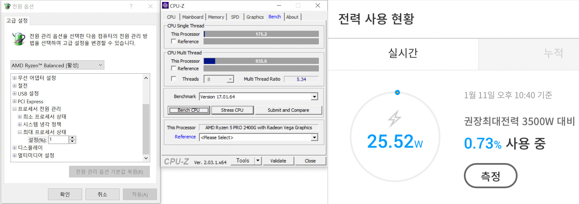The width and height of the screenshot is (579, 204).
Task: Click the multi thread score bar 935.6
Action: point(261,61)
